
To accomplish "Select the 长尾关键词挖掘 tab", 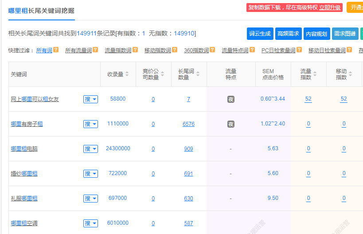I will pos(41,11).
